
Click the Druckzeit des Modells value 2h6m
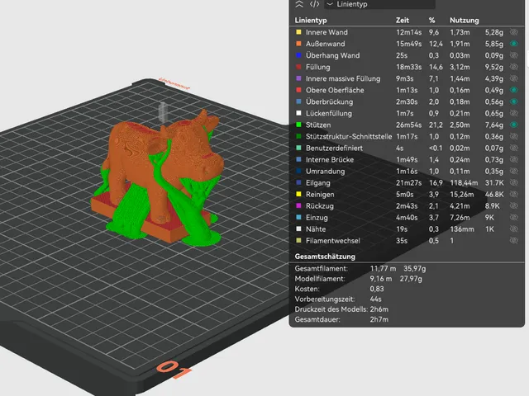(379, 309)
